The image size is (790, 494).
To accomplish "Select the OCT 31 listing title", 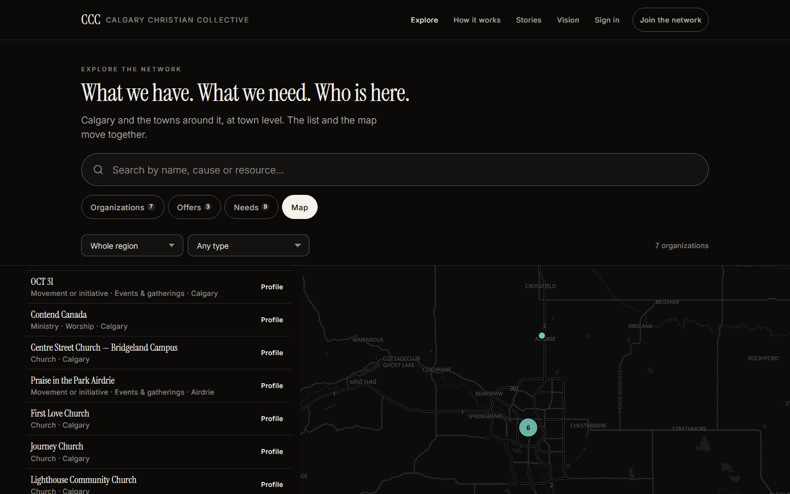I will [42, 282].
